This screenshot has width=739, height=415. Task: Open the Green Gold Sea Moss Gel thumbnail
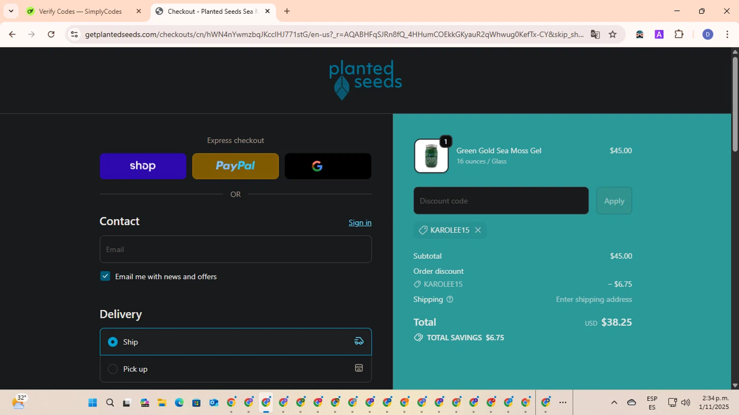431,156
